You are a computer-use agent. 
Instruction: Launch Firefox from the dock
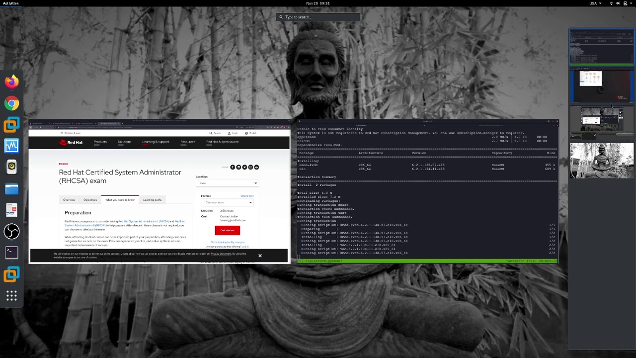(x=11, y=81)
